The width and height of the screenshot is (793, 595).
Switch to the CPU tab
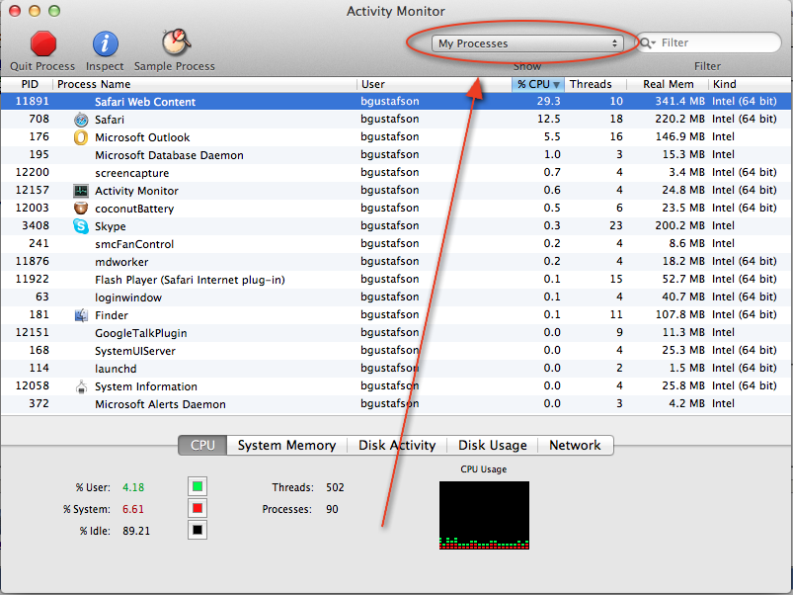click(202, 445)
